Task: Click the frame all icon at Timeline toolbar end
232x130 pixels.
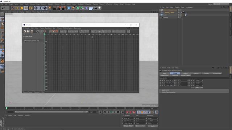Action: pyautogui.click(x=129, y=31)
